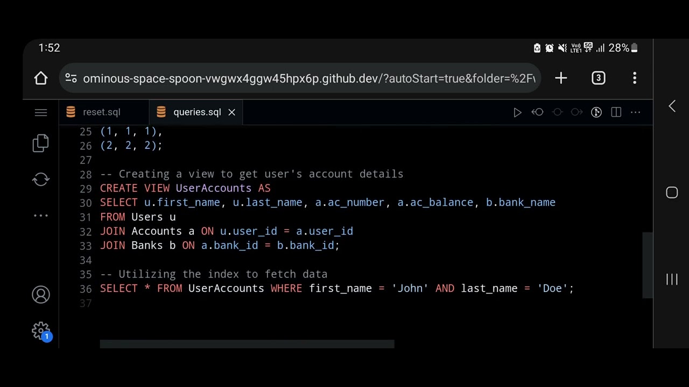Go to next change arrow icon
The width and height of the screenshot is (689, 387).
tap(576, 112)
